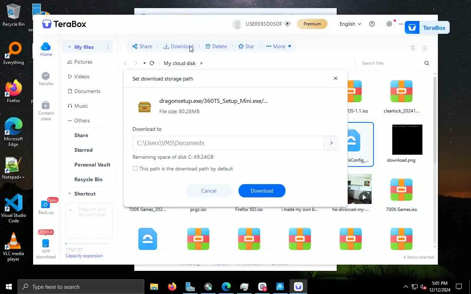Show hidden system tray icons
The width and height of the screenshot is (471, 294).
click(x=406, y=287)
